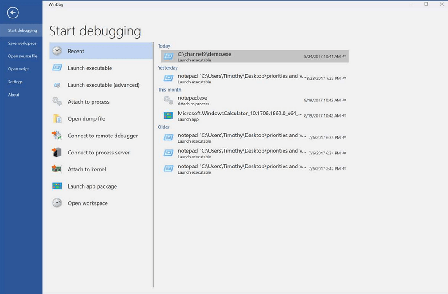Toggle pin on C:\channel9\demo.exe entry
This screenshot has height=294, width=448.
tap(344, 57)
